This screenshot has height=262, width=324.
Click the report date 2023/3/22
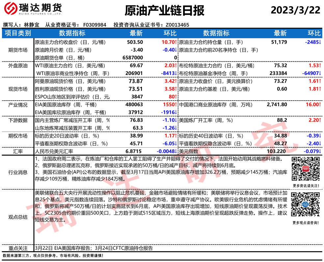[295, 11]
